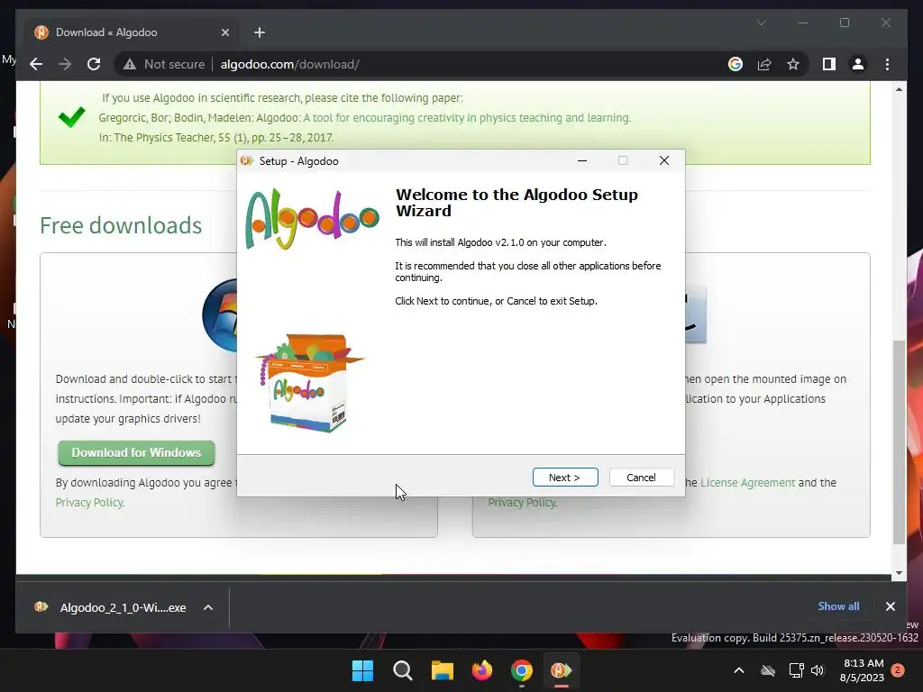Click text 'This will install Algodoo v2.1.0'

(x=500, y=242)
